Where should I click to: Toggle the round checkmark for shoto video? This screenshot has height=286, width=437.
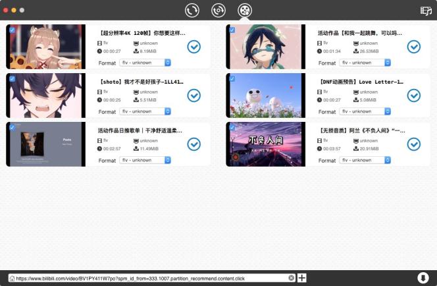tap(194, 96)
